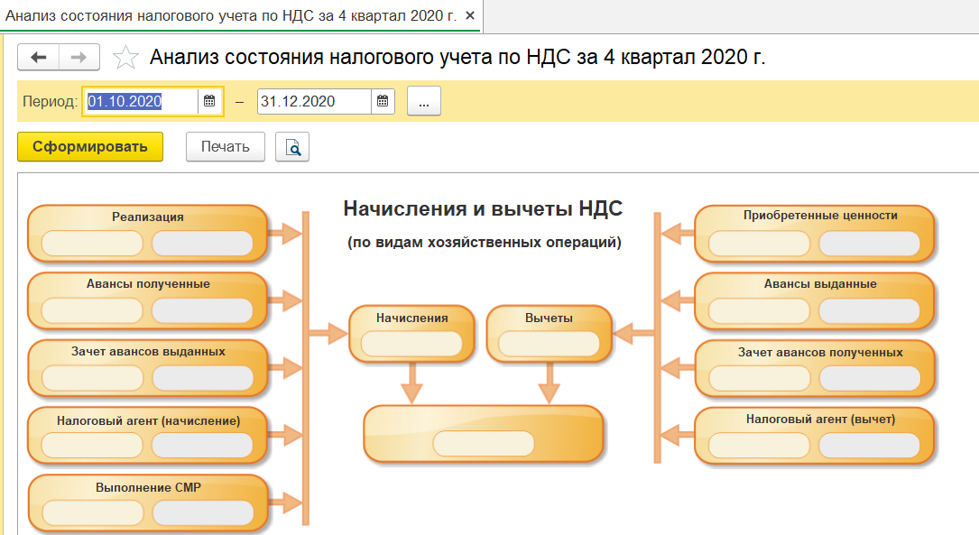Click the value pill inside Начисления
Viewport: 979px width, 535px height.
(411, 344)
